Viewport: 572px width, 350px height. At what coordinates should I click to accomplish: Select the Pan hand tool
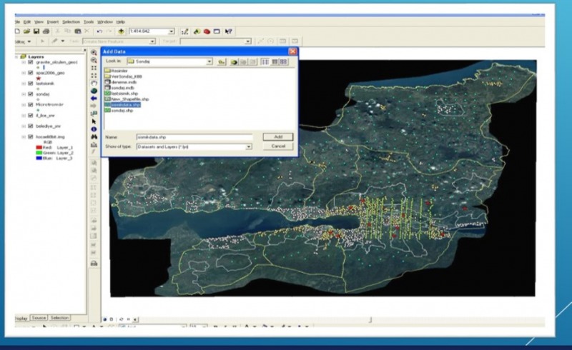(x=94, y=84)
